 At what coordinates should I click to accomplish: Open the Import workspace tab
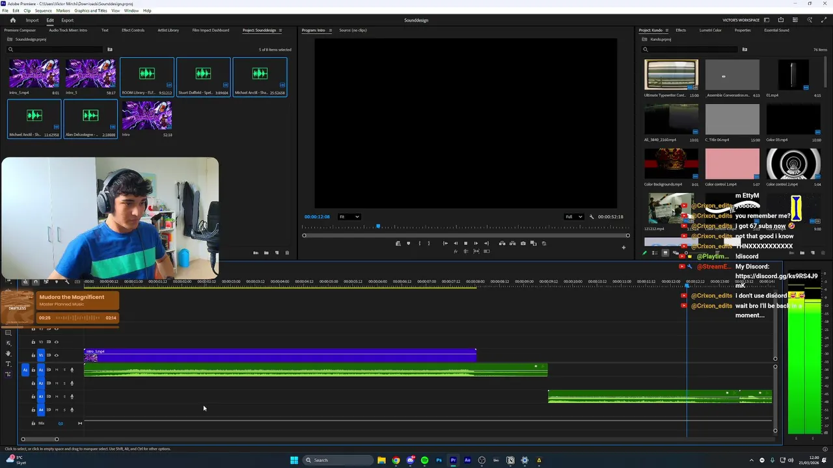[32, 20]
